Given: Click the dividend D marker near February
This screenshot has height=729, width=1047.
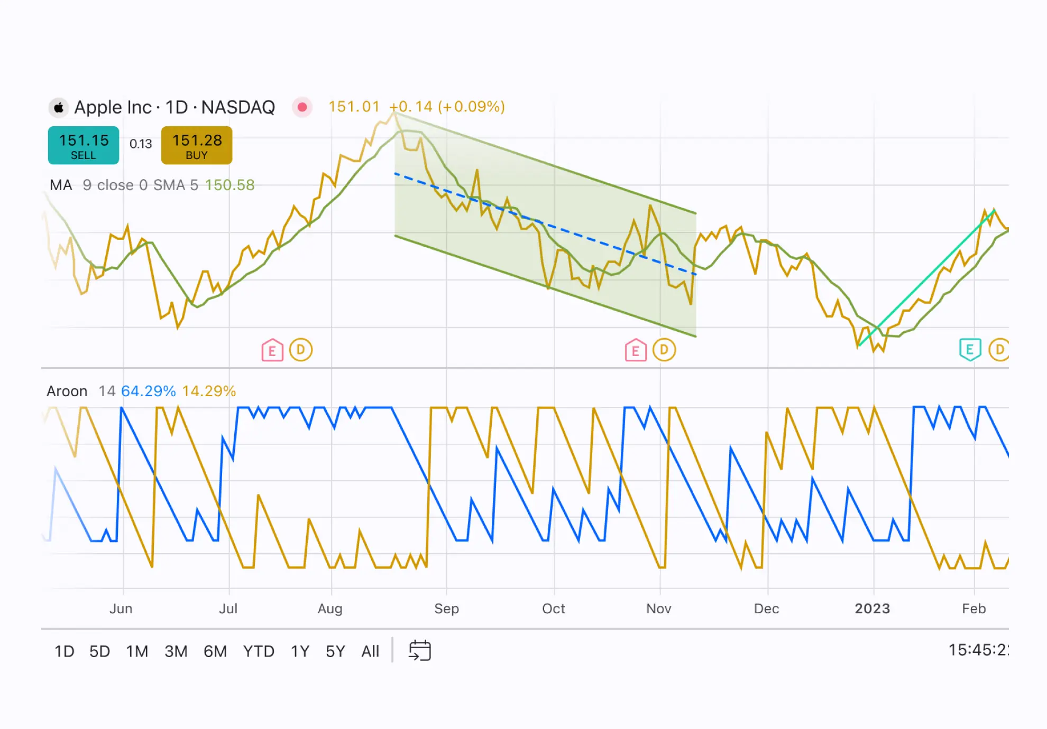Looking at the screenshot, I should [999, 350].
